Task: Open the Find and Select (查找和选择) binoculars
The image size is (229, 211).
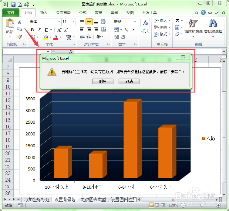Action: pyautogui.click(x=213, y=28)
